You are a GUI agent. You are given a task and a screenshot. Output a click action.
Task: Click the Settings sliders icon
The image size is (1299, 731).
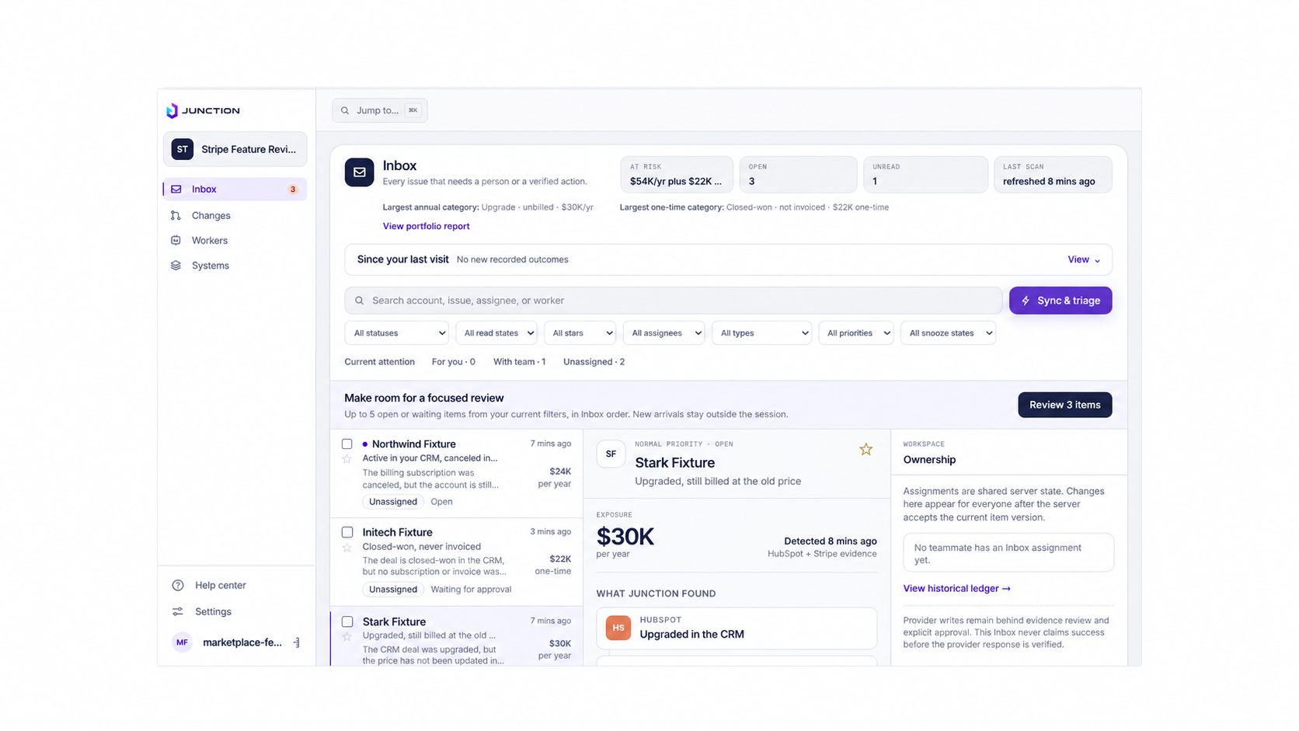click(178, 611)
